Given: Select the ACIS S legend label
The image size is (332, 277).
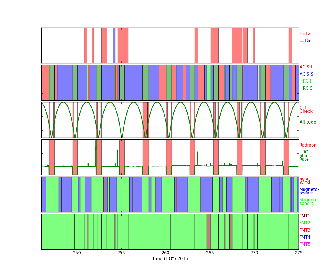Looking at the screenshot, I should pyautogui.click(x=306, y=74).
